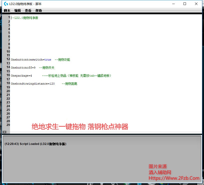Image resolution: width=204 pixels, height=185 pixels.
Task: Open the 查看 menu
Action: pyautogui.click(x=28, y=11)
